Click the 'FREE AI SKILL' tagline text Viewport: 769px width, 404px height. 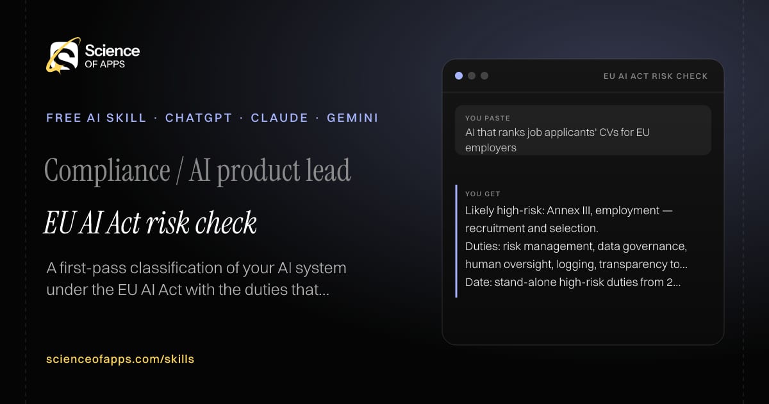(96, 118)
